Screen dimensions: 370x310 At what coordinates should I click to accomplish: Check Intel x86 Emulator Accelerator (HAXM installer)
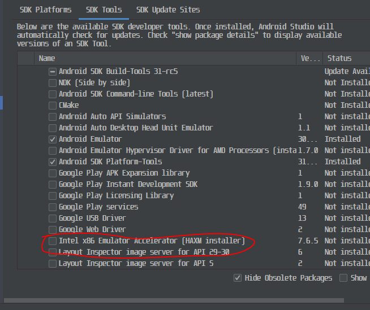tap(53, 241)
